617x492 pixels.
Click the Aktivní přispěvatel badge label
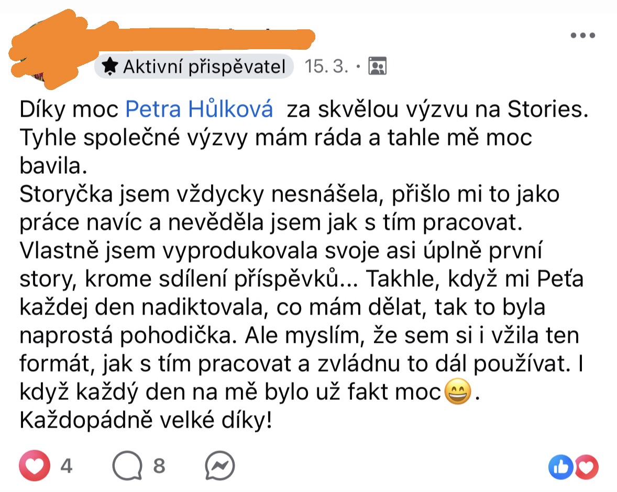203,66
